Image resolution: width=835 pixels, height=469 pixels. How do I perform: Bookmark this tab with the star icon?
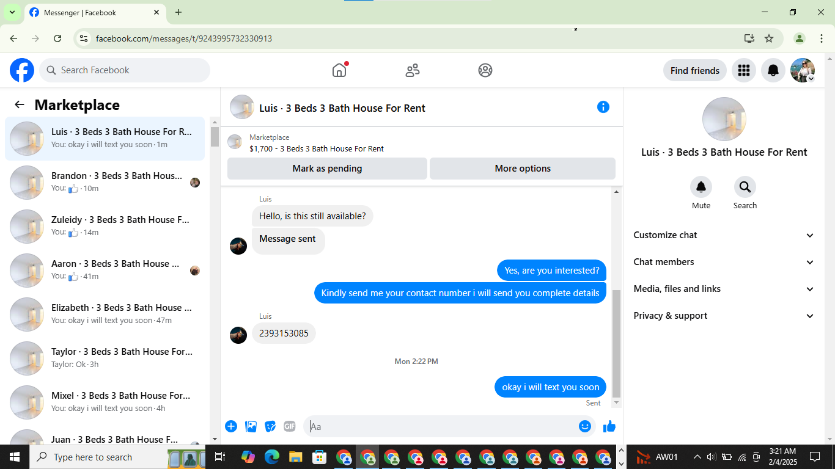pos(769,38)
